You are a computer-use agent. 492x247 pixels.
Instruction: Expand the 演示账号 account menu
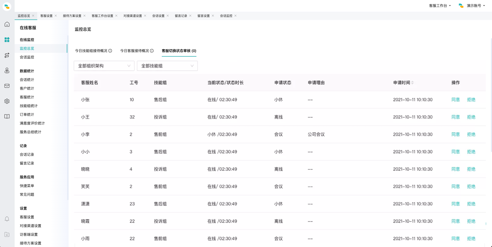472,6
